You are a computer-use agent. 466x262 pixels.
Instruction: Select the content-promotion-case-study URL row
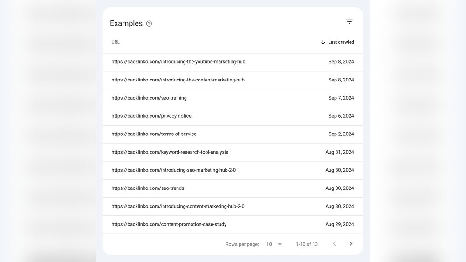tap(233, 225)
